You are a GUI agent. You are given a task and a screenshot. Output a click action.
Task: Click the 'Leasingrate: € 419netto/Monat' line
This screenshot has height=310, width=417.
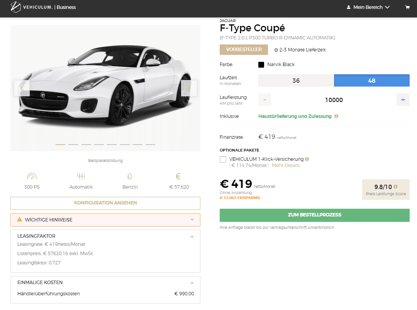[x=51, y=244]
